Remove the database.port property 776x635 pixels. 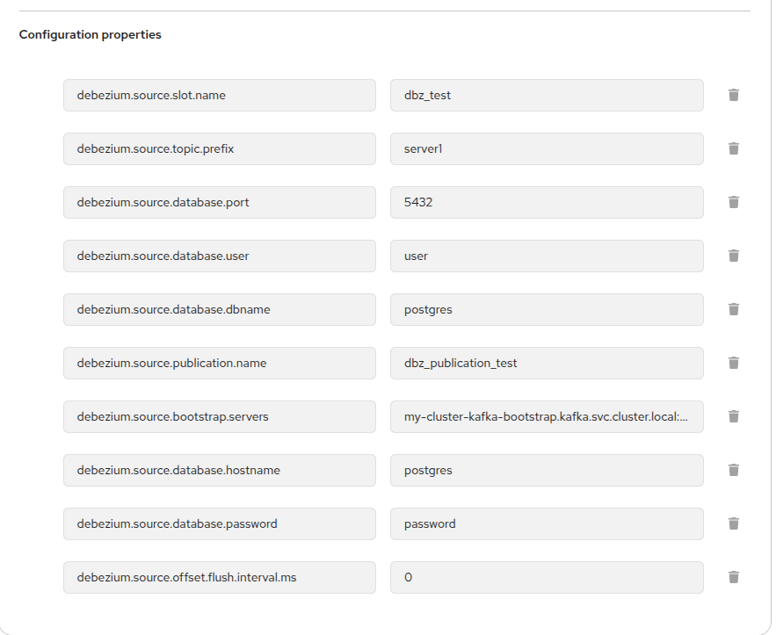click(x=734, y=202)
